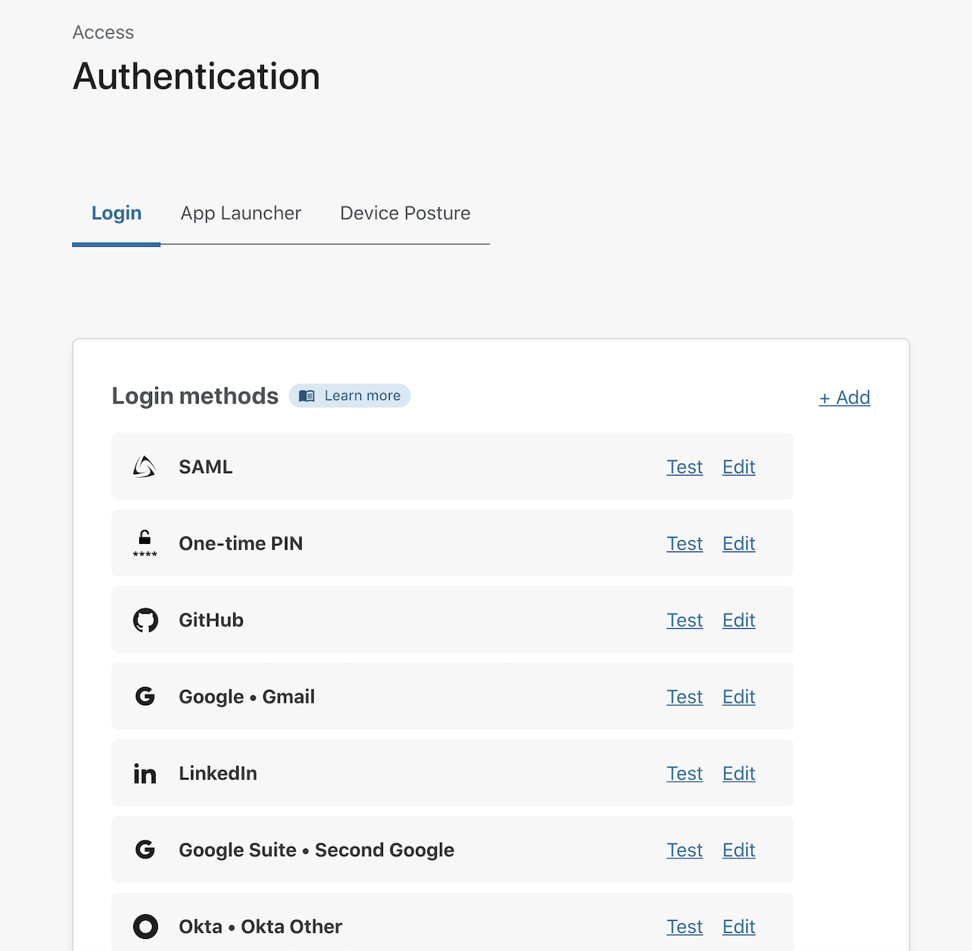972x951 pixels.
Task: Click the Google Gmail G icon
Action: coord(145,697)
